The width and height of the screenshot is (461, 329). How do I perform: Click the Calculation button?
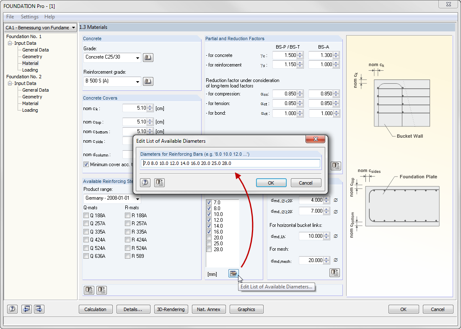95,309
